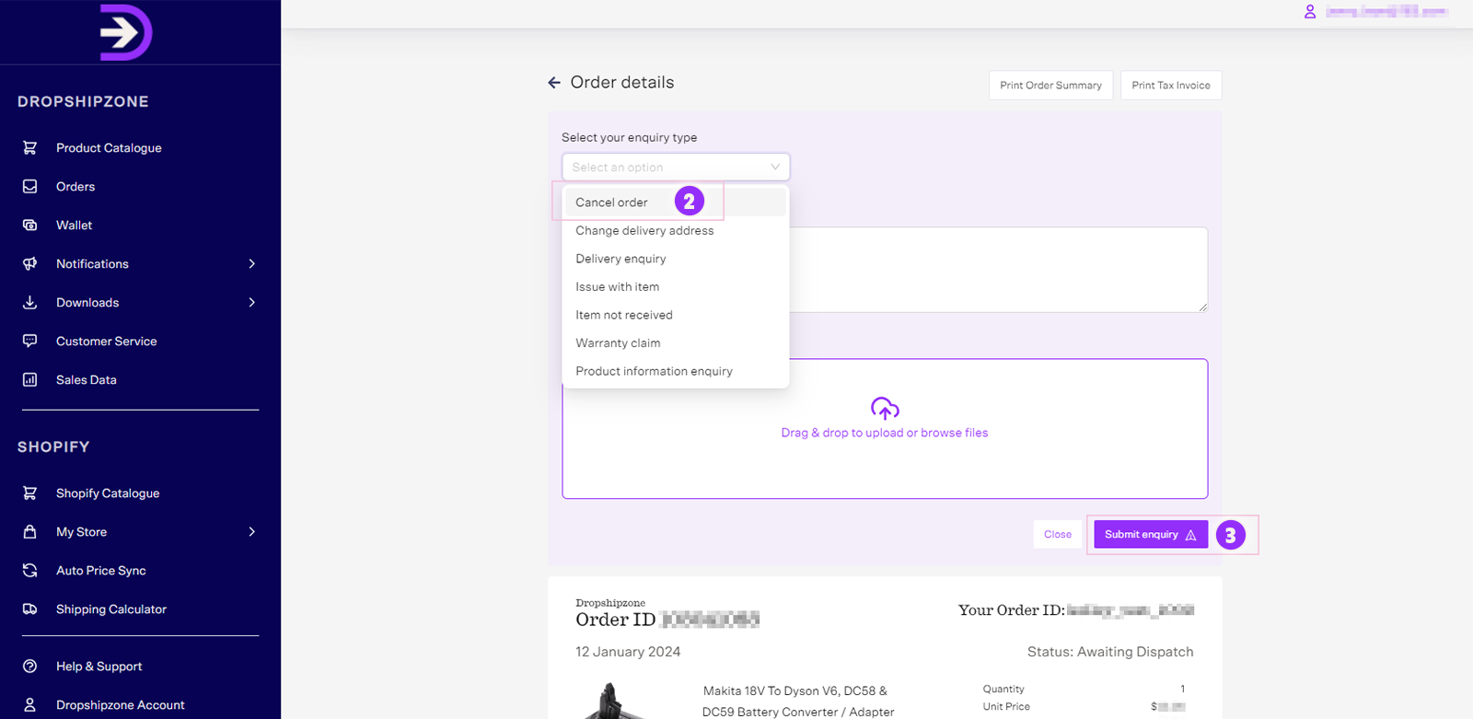Screen dimensions: 1473x719
Task: Click the Downloads arrow icon
Action: click(x=29, y=302)
